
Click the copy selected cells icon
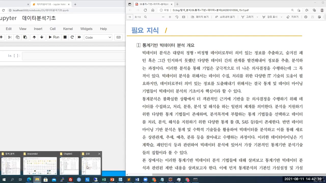tap(17, 37)
